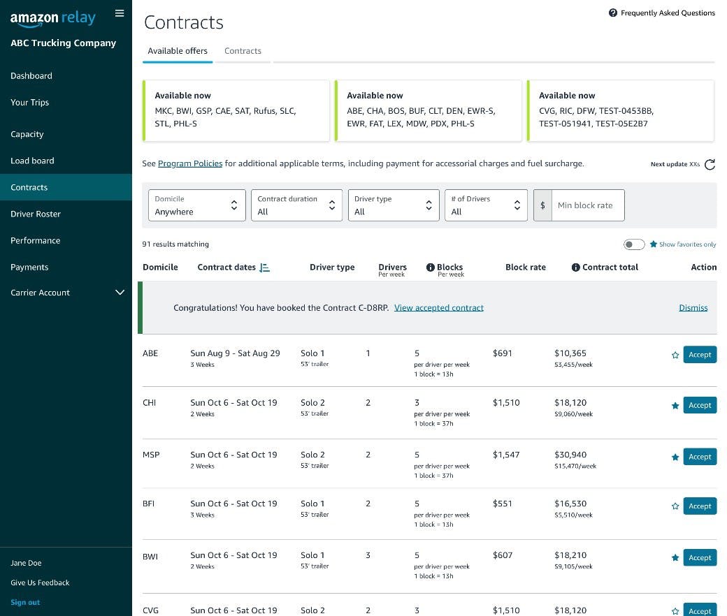Click the Frequently Asked Questions help icon
Image resolution: width=727 pixels, height=616 pixels.
613,13
